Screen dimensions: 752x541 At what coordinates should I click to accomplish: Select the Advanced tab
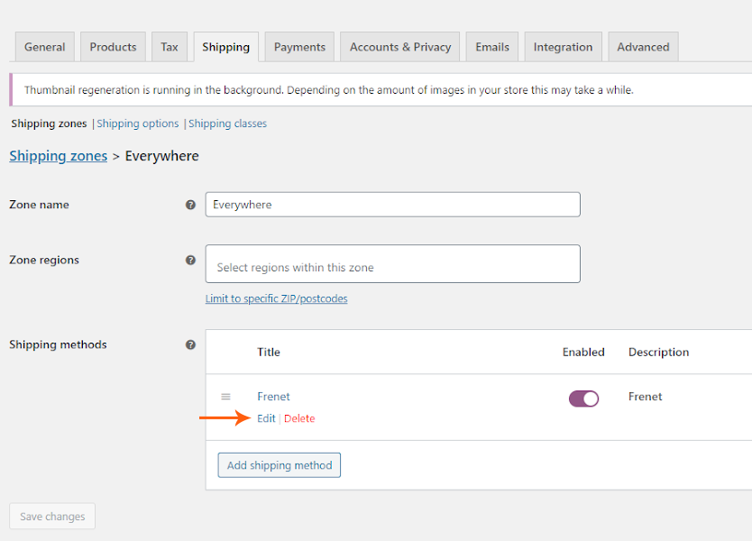(643, 47)
